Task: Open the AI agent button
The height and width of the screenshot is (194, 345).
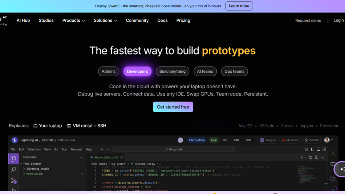Action: pos(268,140)
